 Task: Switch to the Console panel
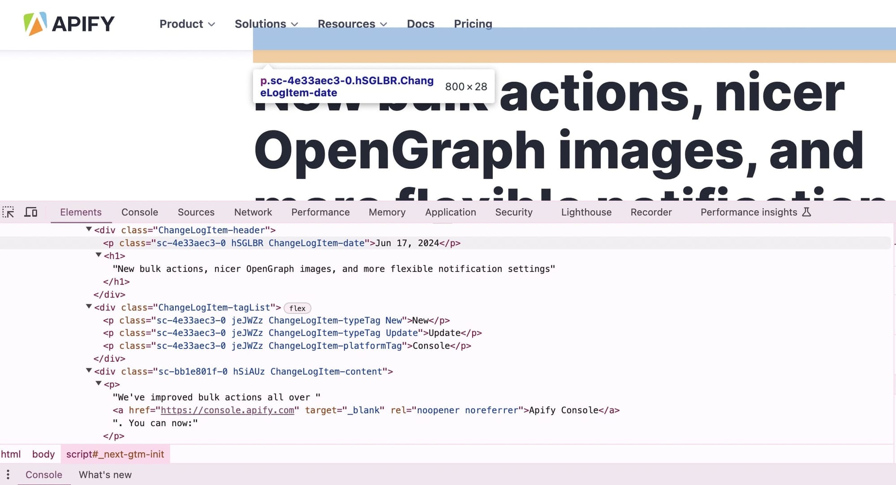point(139,212)
